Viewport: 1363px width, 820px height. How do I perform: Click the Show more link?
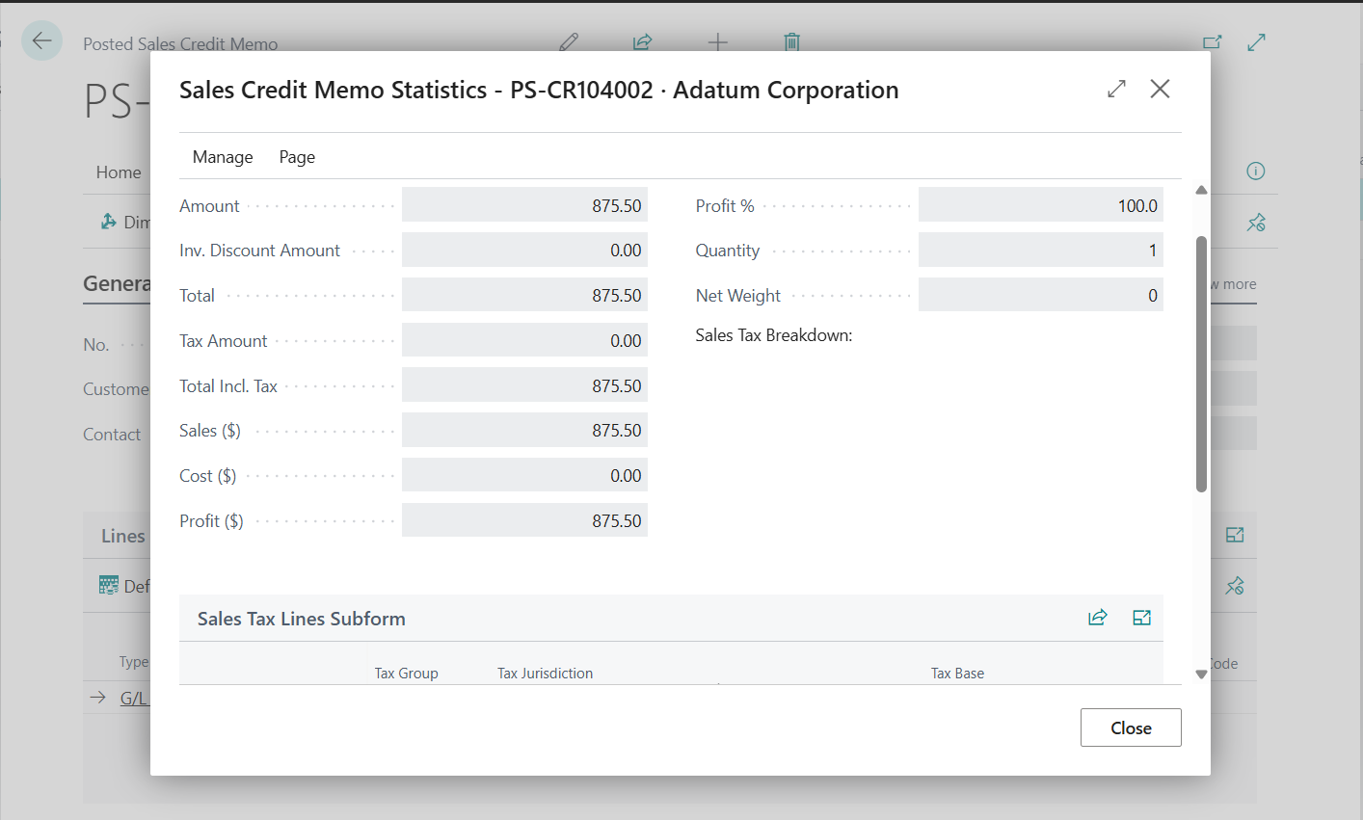[1232, 283]
